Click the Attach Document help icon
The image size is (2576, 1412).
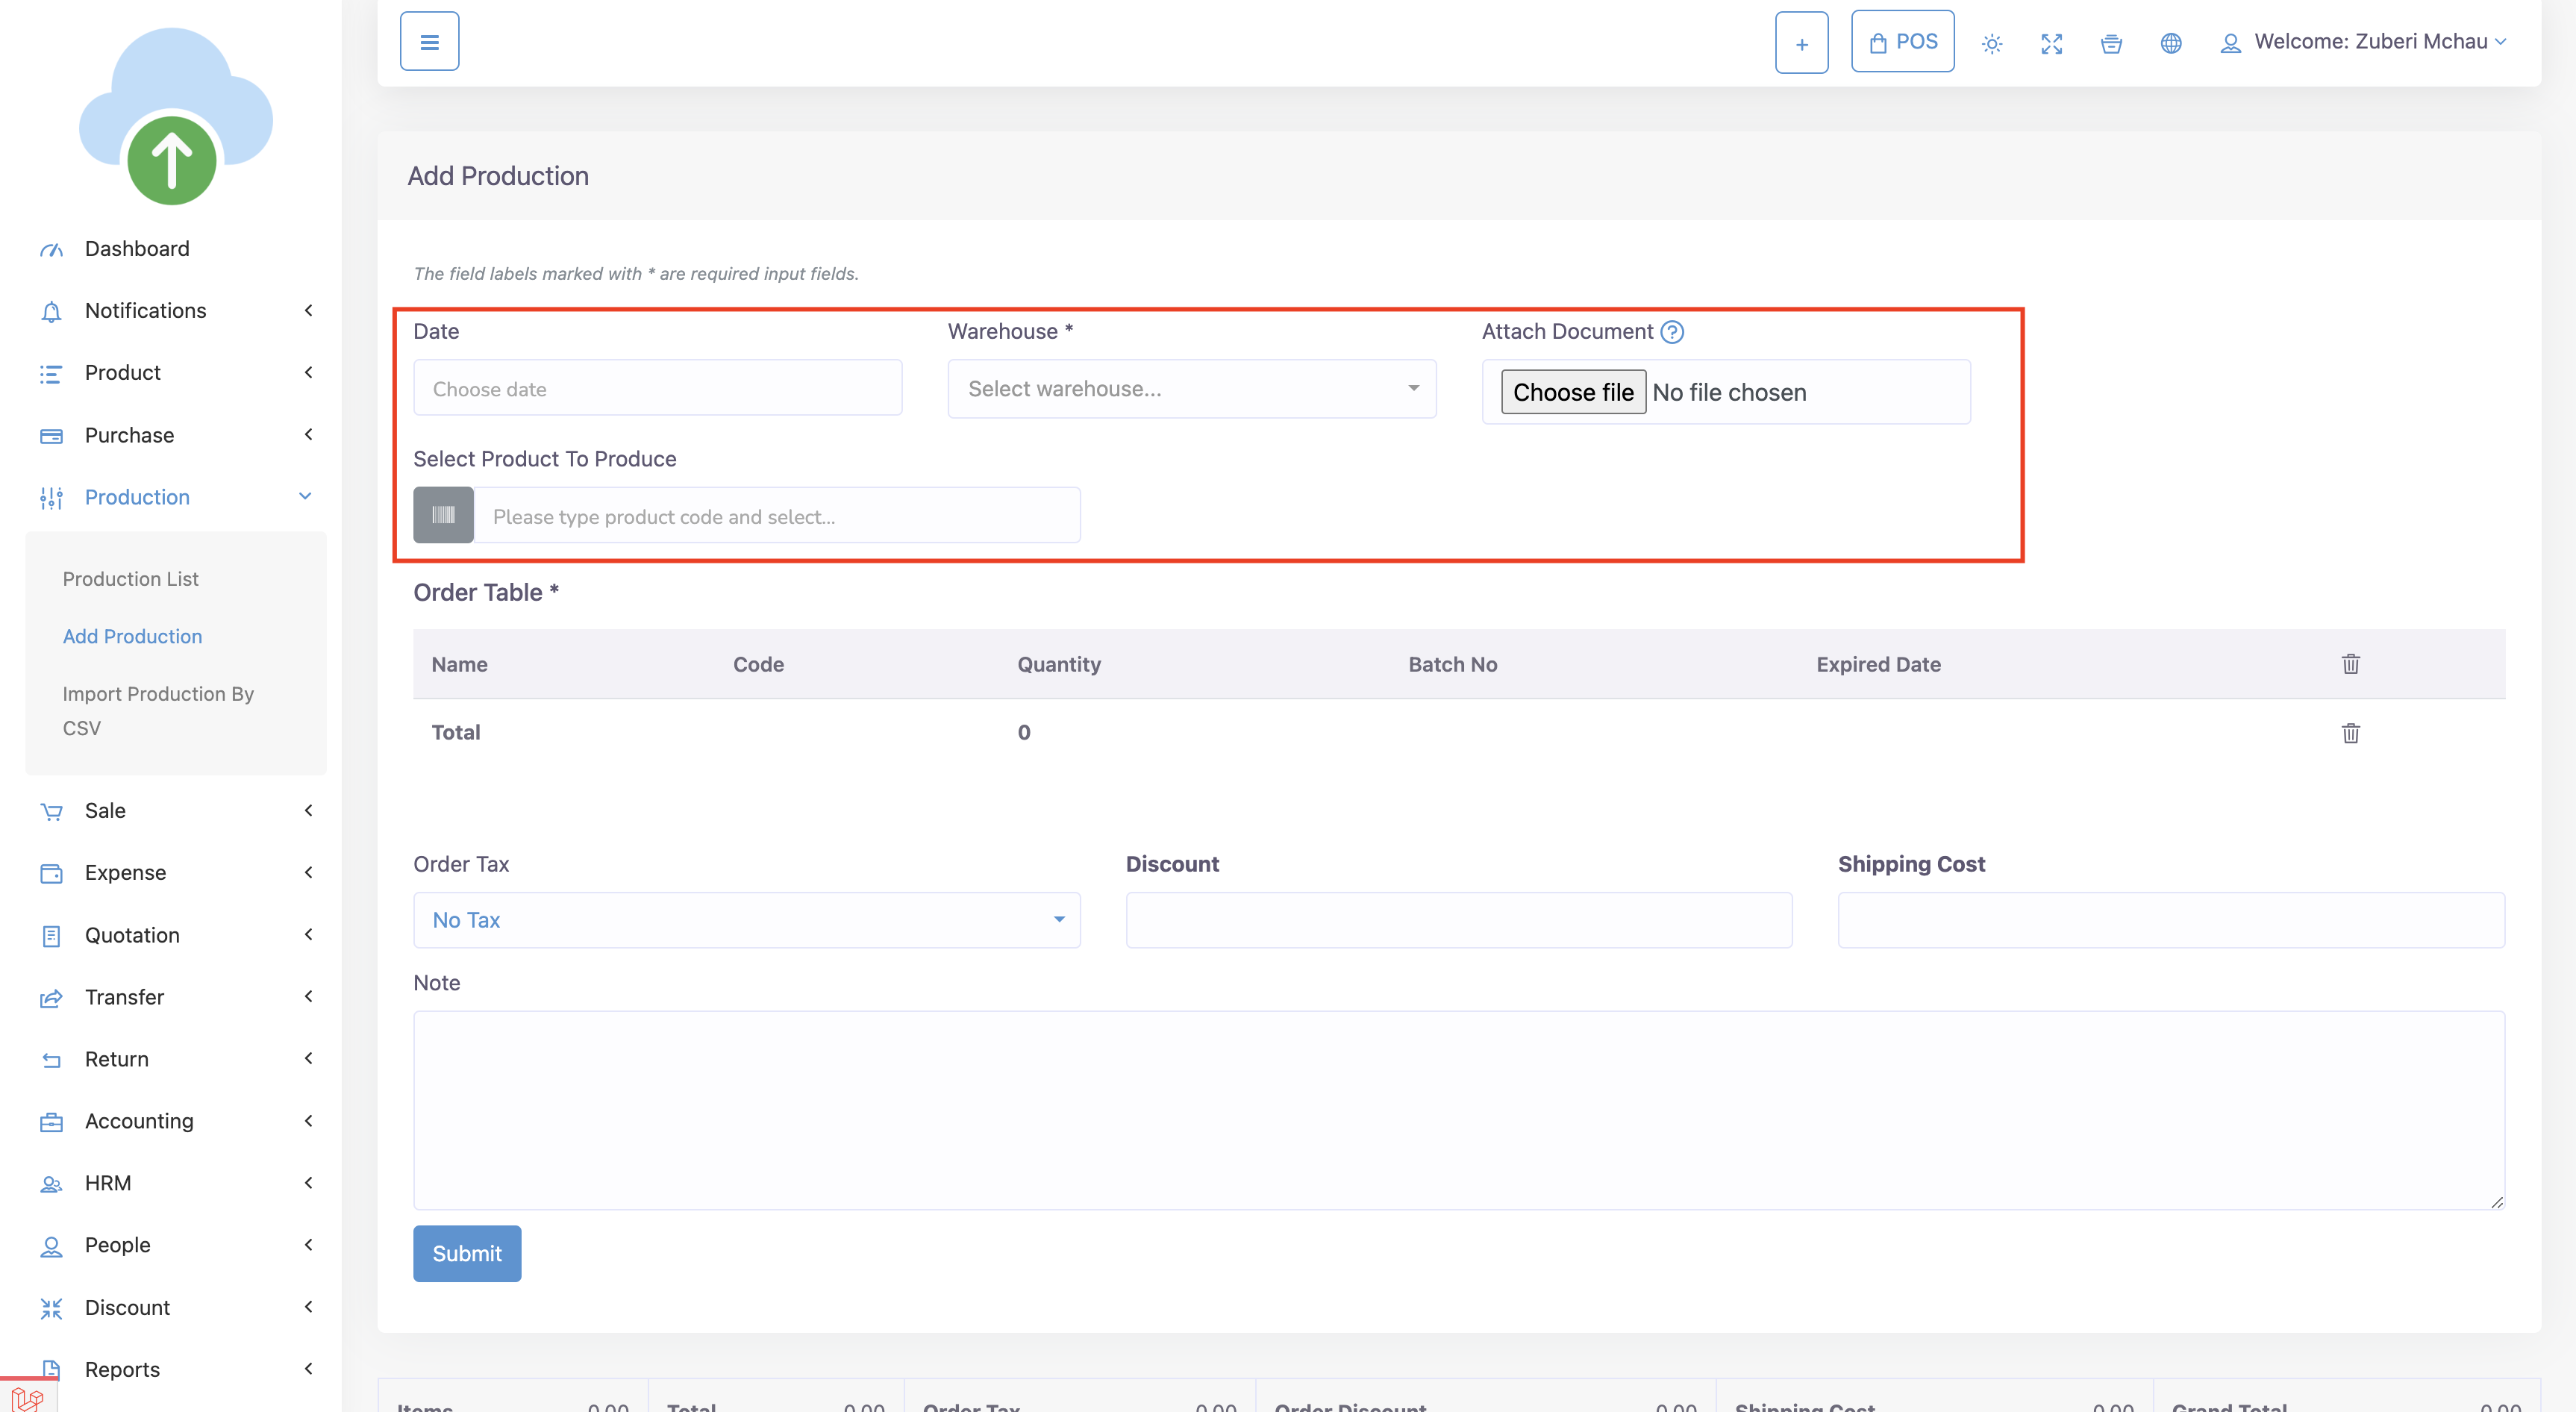pos(1672,332)
